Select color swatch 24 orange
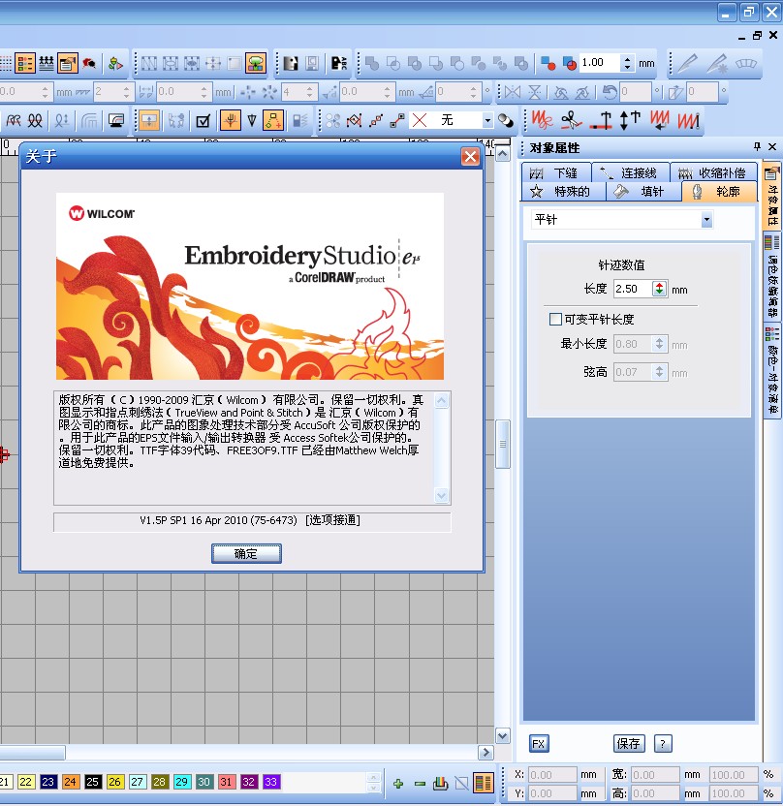783x806 pixels. (70, 782)
